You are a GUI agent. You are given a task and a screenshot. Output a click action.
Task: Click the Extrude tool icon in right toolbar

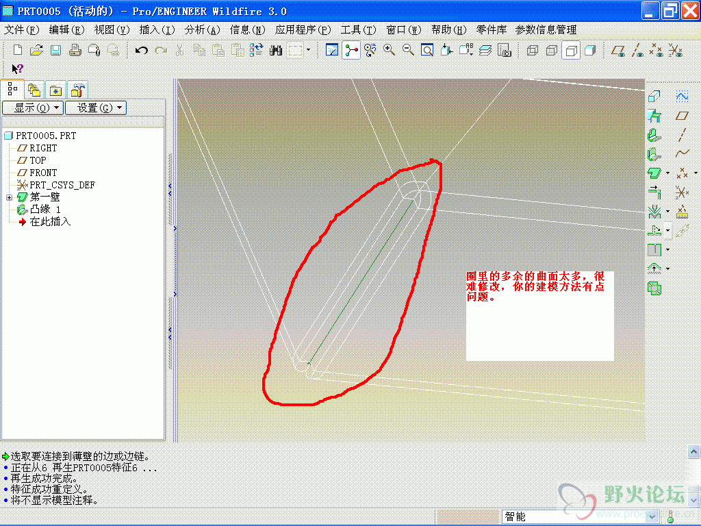tap(654, 96)
